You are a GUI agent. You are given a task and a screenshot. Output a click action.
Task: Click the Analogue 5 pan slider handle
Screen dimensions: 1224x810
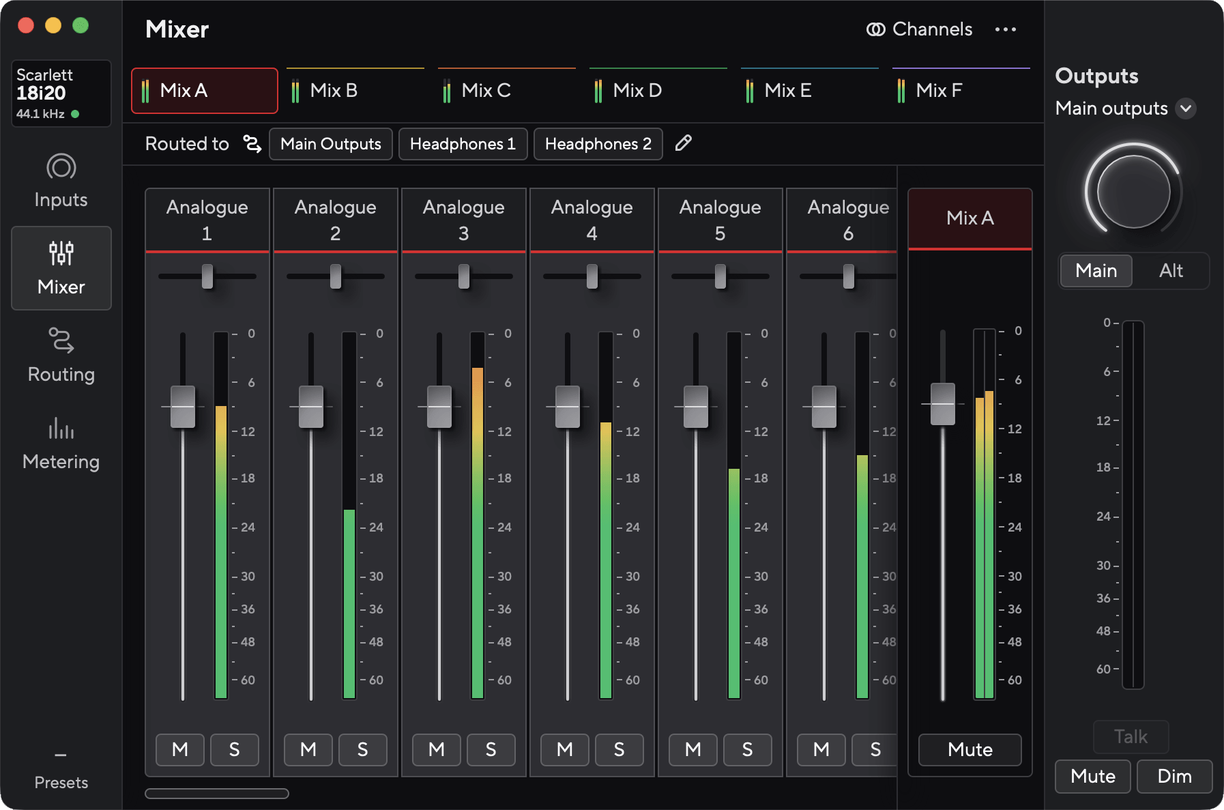tap(720, 276)
